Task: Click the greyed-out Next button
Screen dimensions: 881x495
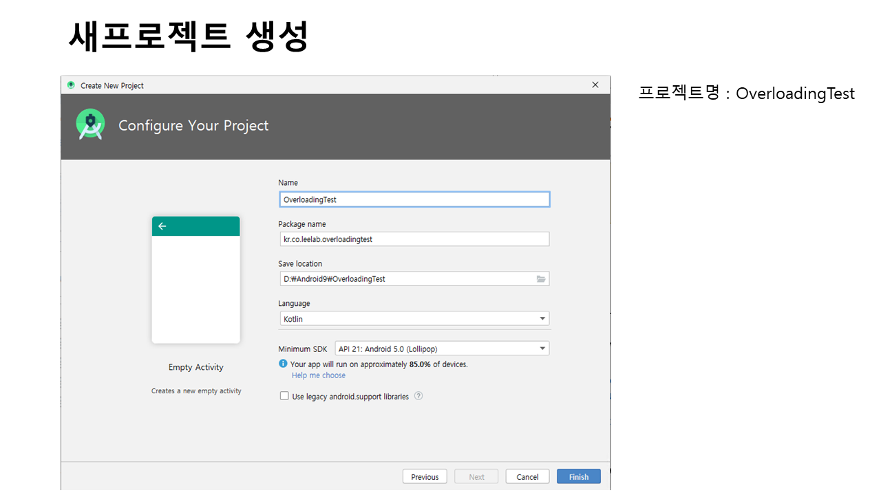Action: click(x=476, y=476)
